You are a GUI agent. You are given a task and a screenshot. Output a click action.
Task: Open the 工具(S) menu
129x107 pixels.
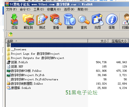pyautogui.click(x=39, y=9)
